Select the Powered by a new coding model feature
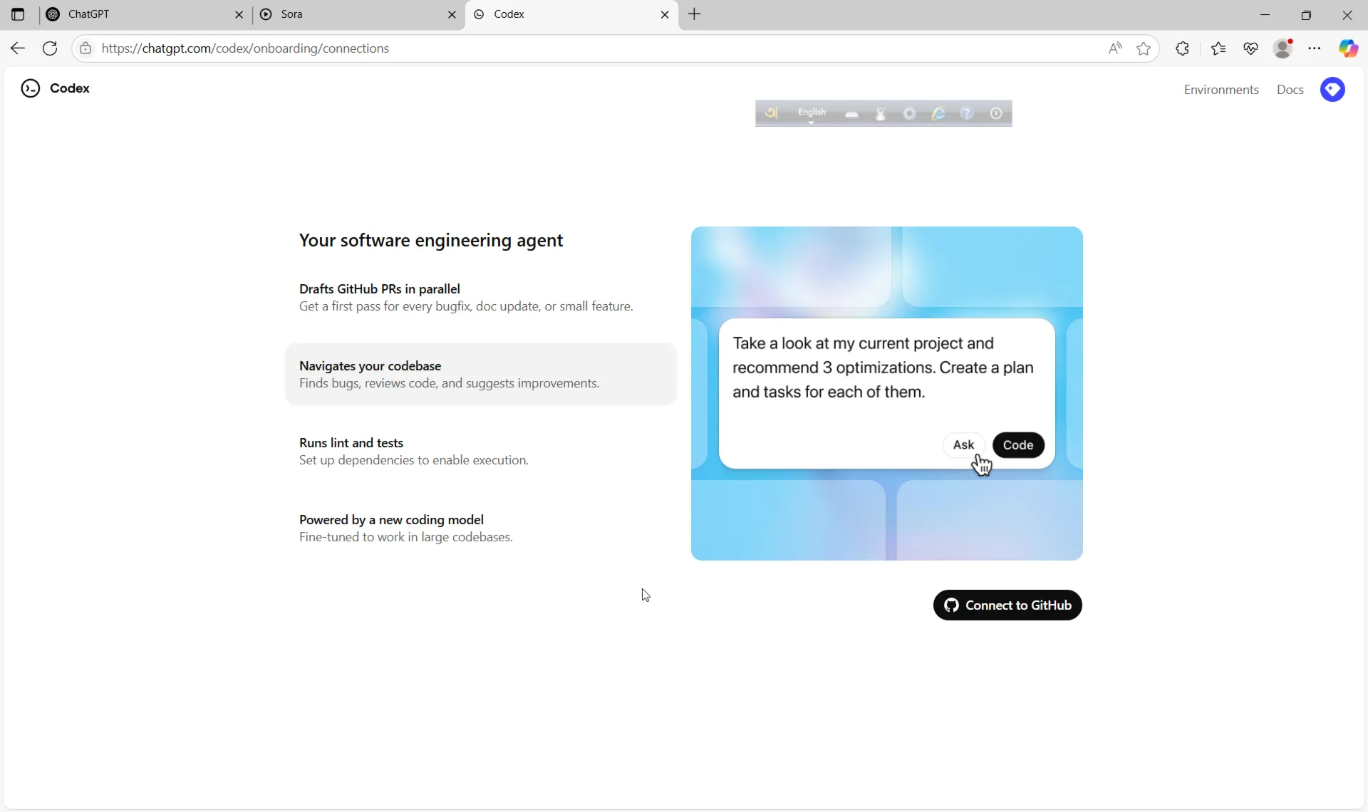Viewport: 1368px width, 812px height. (481, 529)
